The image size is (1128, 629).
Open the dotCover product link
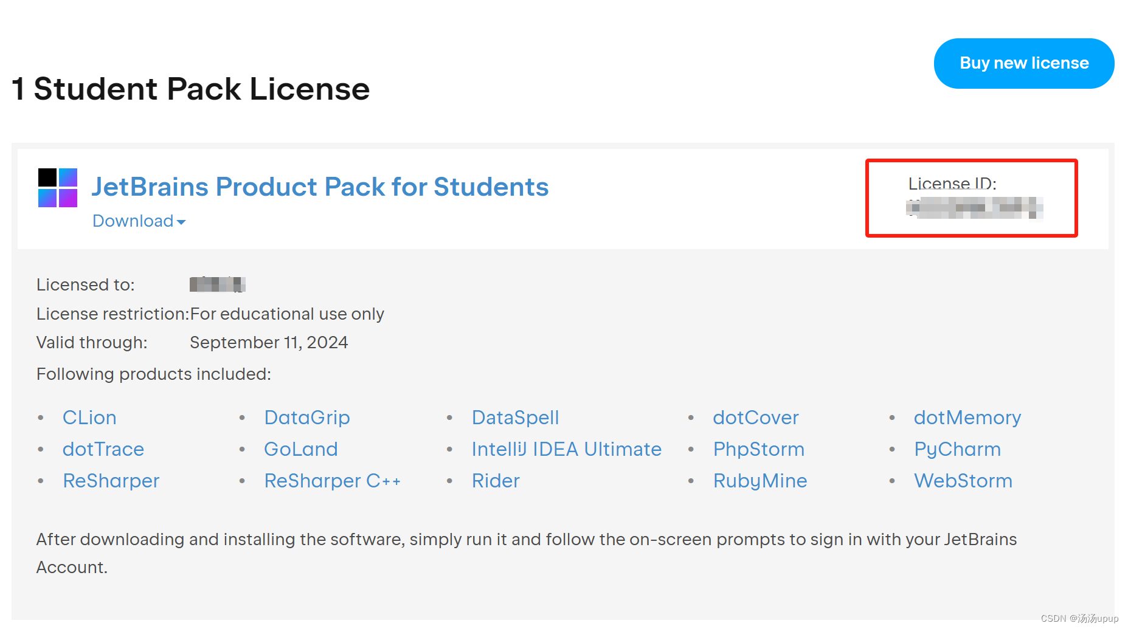tap(755, 418)
